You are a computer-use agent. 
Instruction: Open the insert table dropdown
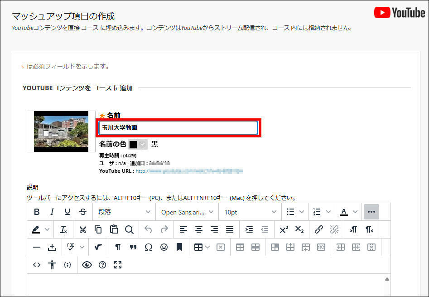click(202, 247)
